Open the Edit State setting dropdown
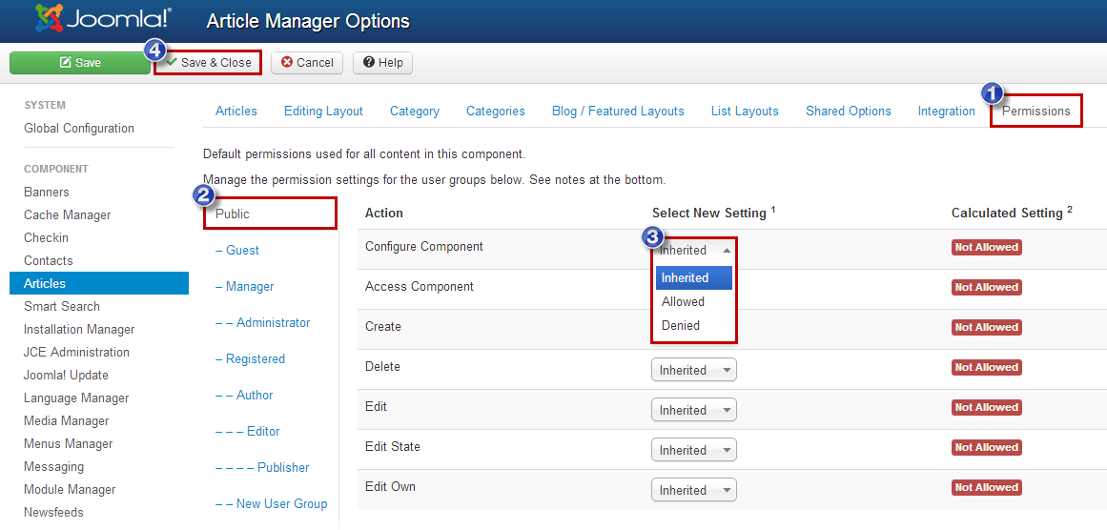The height and width of the screenshot is (530, 1107). (694, 450)
